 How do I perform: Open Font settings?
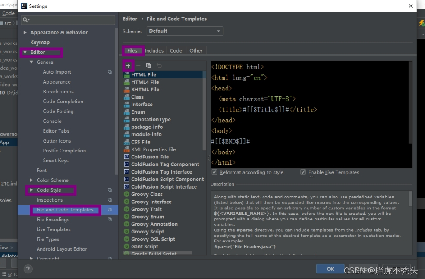point(42,170)
